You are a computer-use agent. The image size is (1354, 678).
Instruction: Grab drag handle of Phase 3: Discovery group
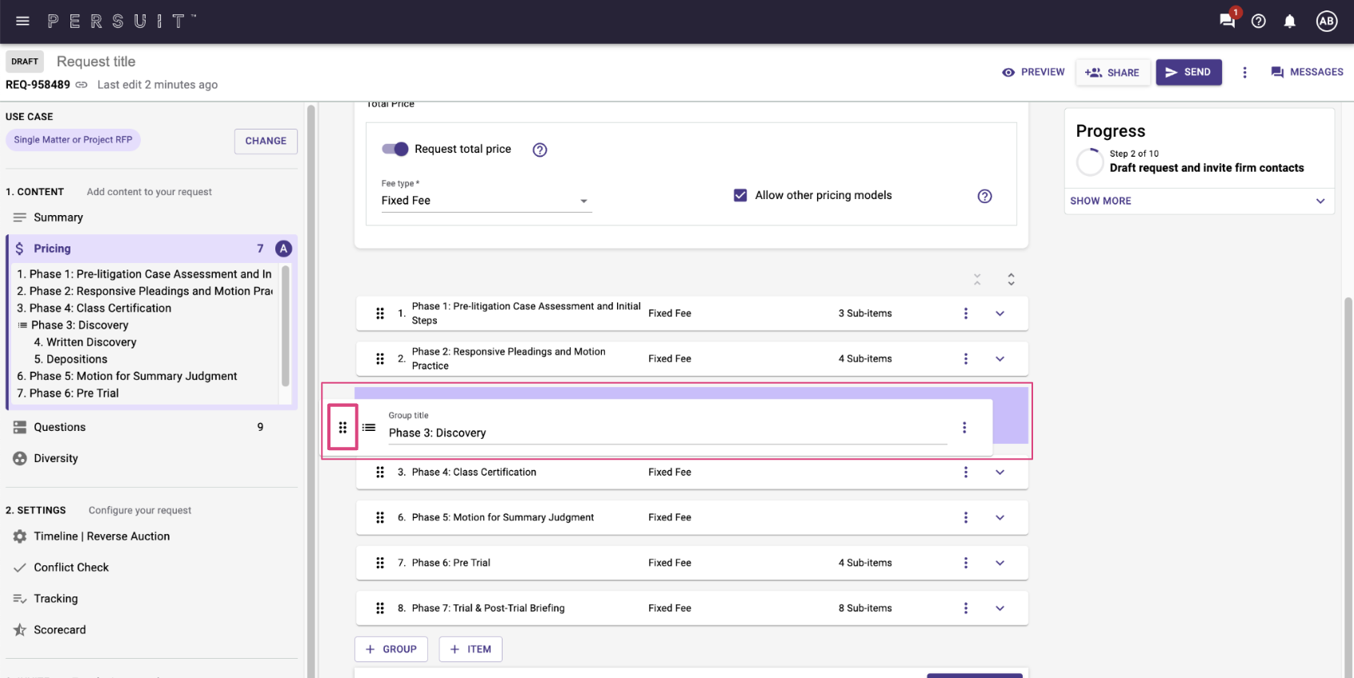tap(343, 428)
